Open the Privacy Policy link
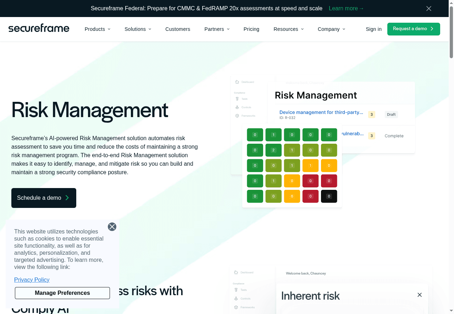The height and width of the screenshot is (314, 454). click(32, 280)
